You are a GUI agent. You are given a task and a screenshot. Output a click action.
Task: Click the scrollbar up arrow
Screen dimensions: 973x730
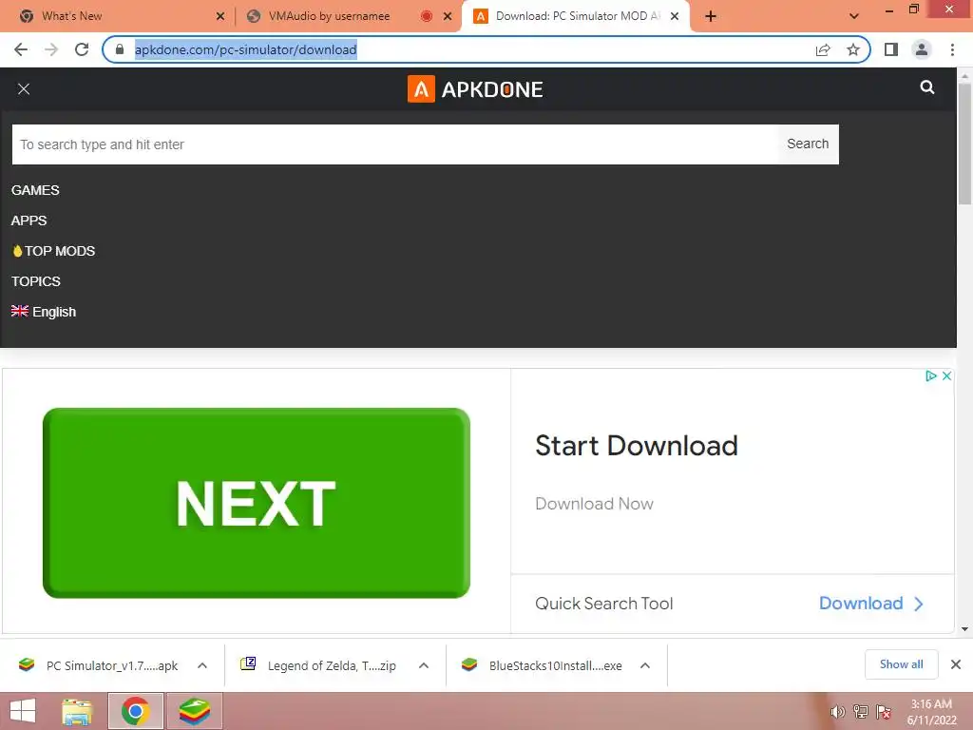point(964,75)
